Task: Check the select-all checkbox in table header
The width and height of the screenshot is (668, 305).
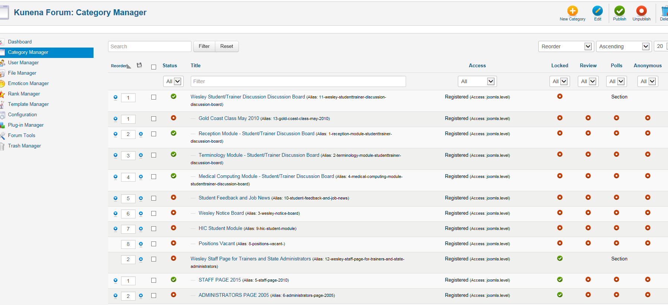Action: tap(153, 67)
